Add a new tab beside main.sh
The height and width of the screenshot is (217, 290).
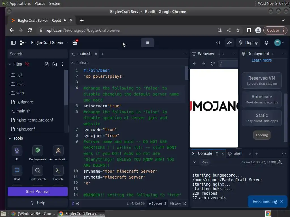(x=103, y=54)
